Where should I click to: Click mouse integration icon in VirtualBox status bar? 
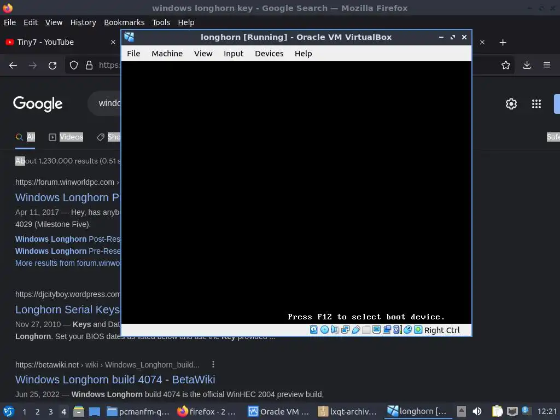pos(407,330)
